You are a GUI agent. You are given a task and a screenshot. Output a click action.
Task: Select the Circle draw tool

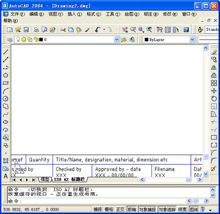(6, 98)
